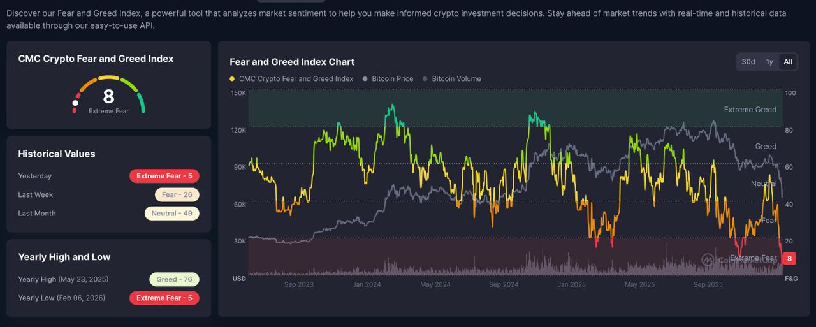Viewport: 816px width, 327px height.
Task: Click the CoinMarketCap watermark logo on chart
Action: tap(708, 259)
